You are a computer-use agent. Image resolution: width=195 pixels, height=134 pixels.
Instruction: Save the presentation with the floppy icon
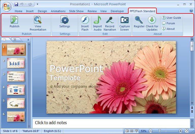[16, 4]
